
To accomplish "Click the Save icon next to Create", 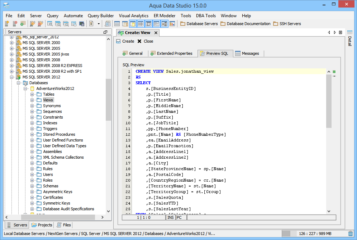I will [119, 41].
